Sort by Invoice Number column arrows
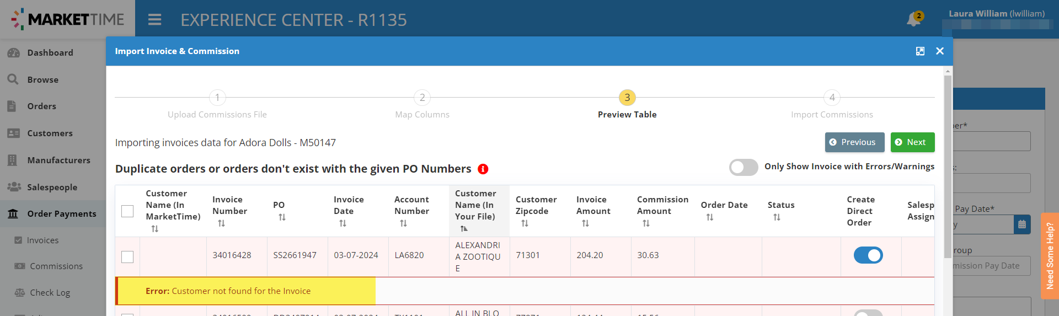Viewport: 1059px width, 316px height. [221, 223]
